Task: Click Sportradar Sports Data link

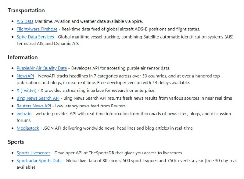Action: click(x=39, y=160)
